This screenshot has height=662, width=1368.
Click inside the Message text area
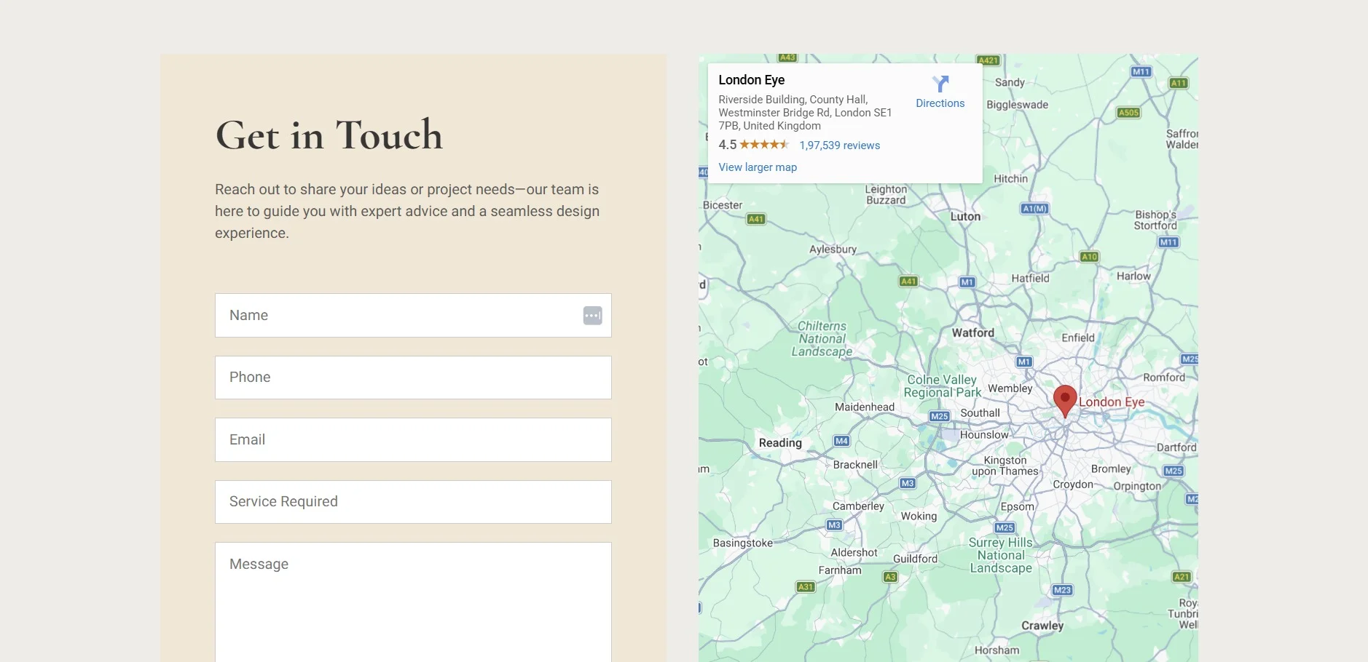coord(413,602)
